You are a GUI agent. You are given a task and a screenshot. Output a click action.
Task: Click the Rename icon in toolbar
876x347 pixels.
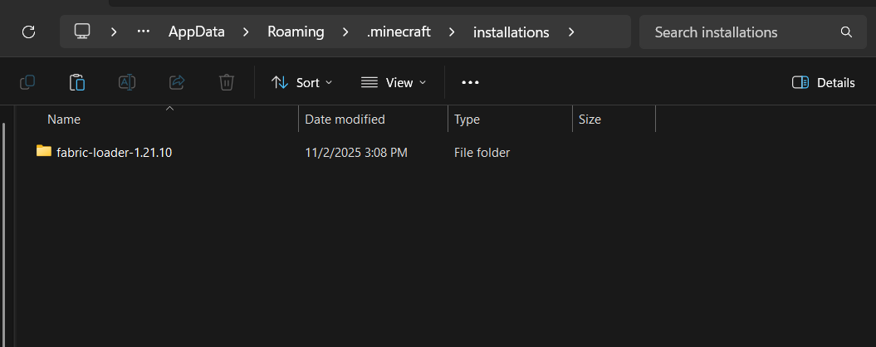tap(126, 82)
